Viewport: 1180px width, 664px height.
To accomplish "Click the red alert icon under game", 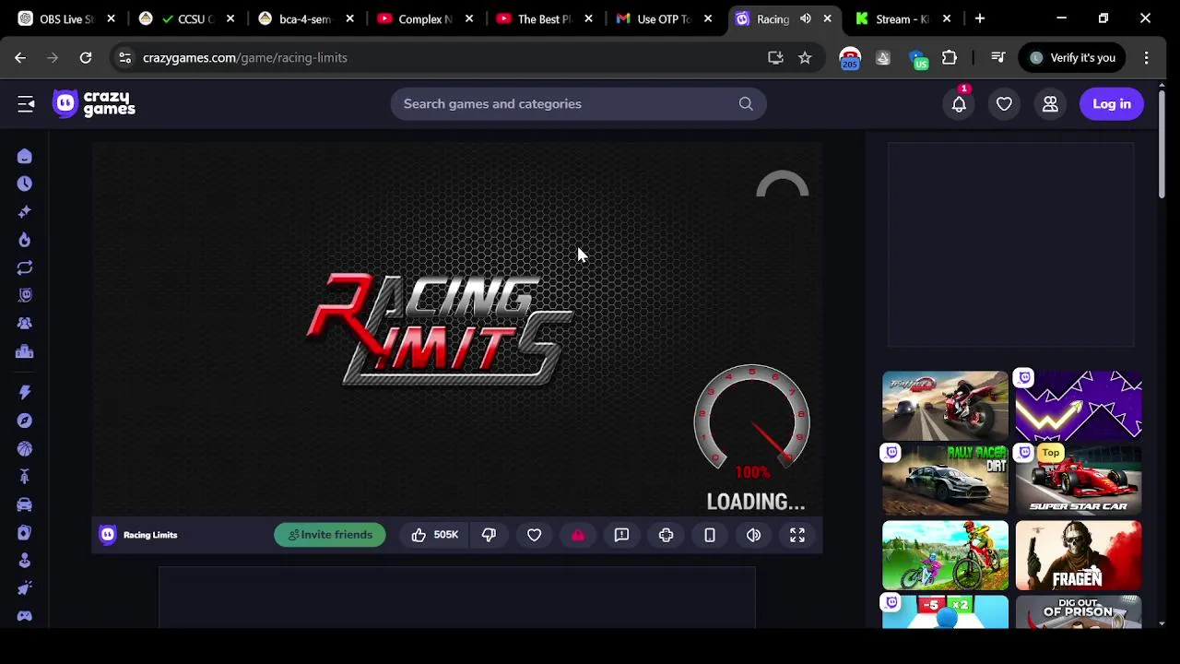I will click(578, 535).
